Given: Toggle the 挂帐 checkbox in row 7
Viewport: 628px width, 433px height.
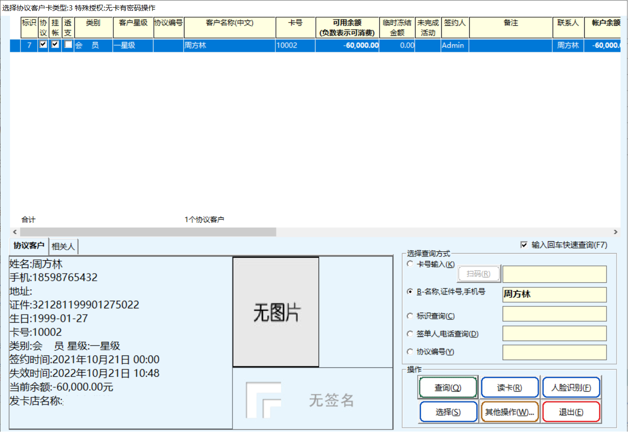Looking at the screenshot, I should click(x=55, y=44).
